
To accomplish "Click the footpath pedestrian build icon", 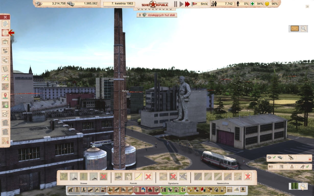I will pos(84,189).
